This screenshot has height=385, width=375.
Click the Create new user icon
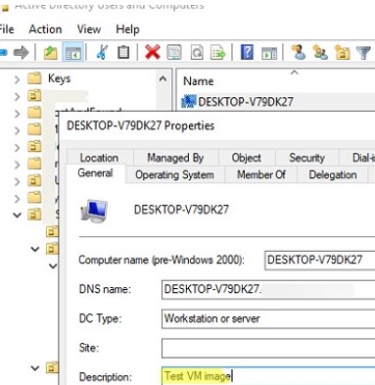[298, 52]
